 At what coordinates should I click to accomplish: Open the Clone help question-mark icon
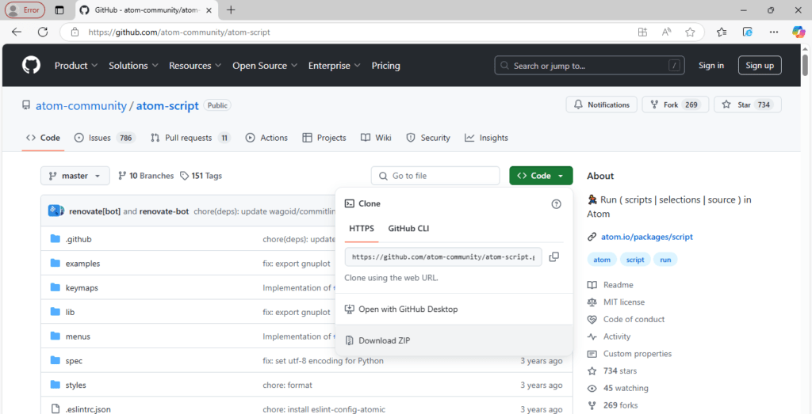click(x=556, y=204)
